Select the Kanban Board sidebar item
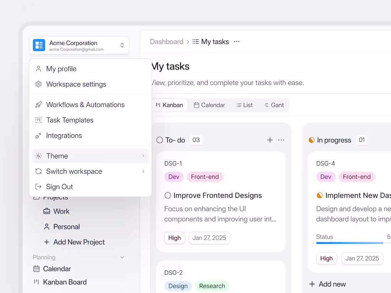 [x=64, y=282]
